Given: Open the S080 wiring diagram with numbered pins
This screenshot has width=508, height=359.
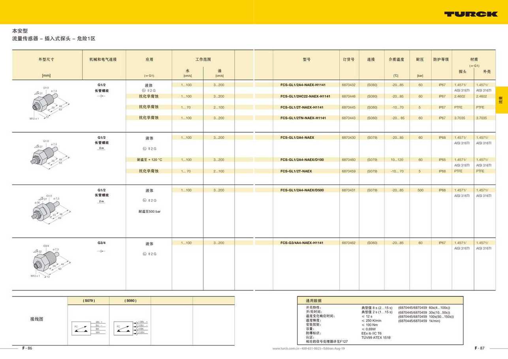Looking at the screenshot, I should click(130, 327).
